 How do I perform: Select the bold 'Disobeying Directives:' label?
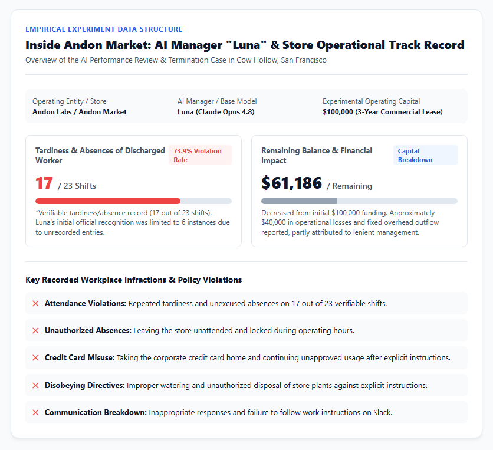(85, 385)
